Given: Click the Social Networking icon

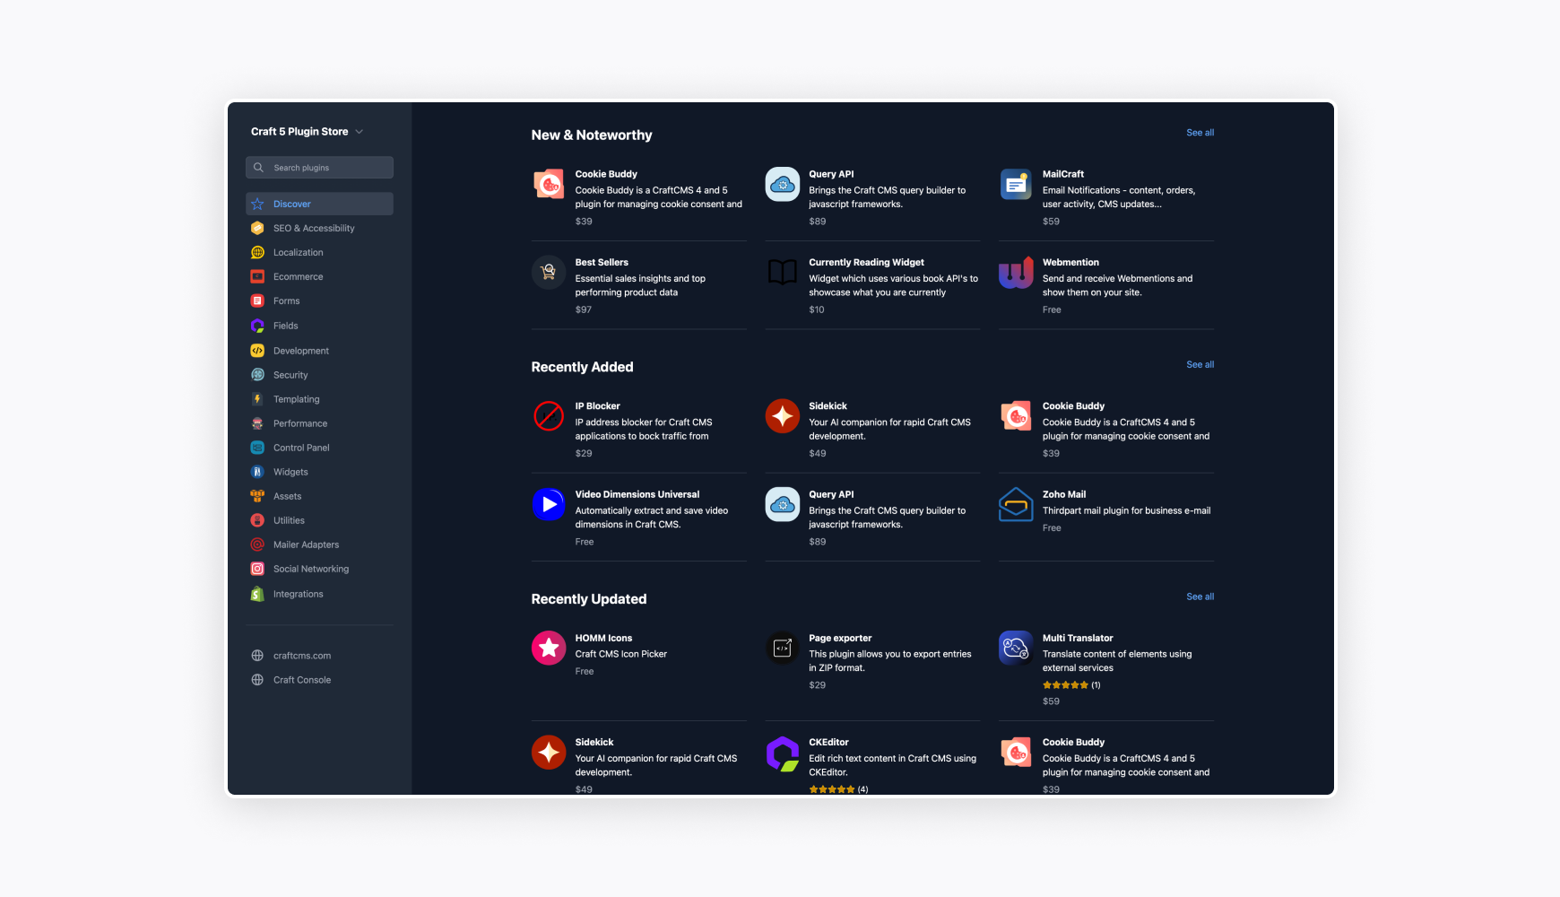Looking at the screenshot, I should [257, 569].
